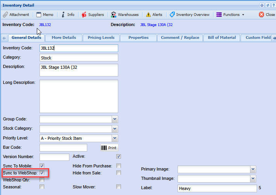This screenshot has height=195, width=276.
Task: Close the Inventory Detail form
Action: pos(267,15)
